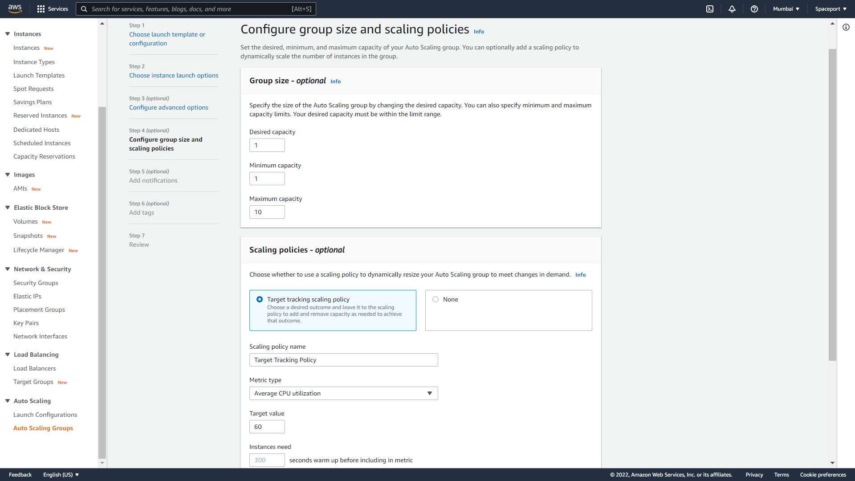Click the Maximum capacity input field
The height and width of the screenshot is (481, 855).
[267, 212]
